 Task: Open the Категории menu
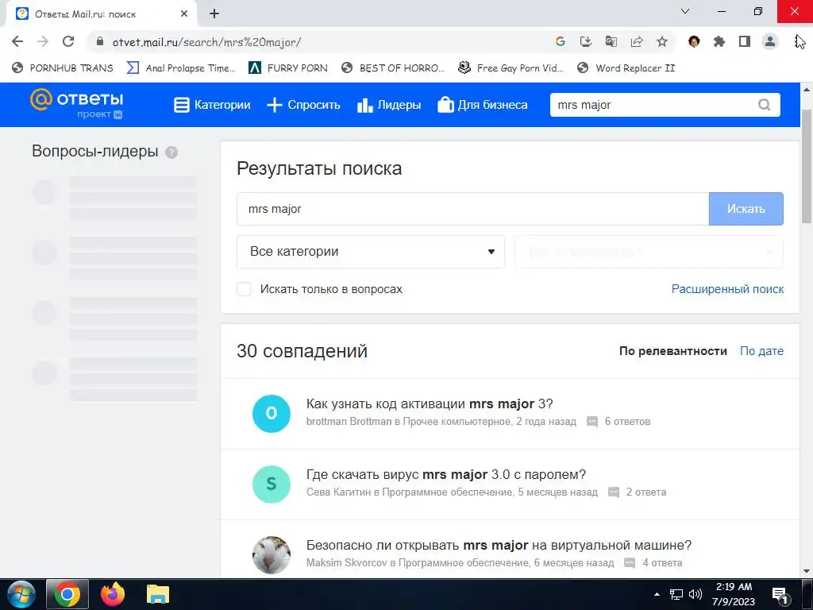click(x=212, y=105)
